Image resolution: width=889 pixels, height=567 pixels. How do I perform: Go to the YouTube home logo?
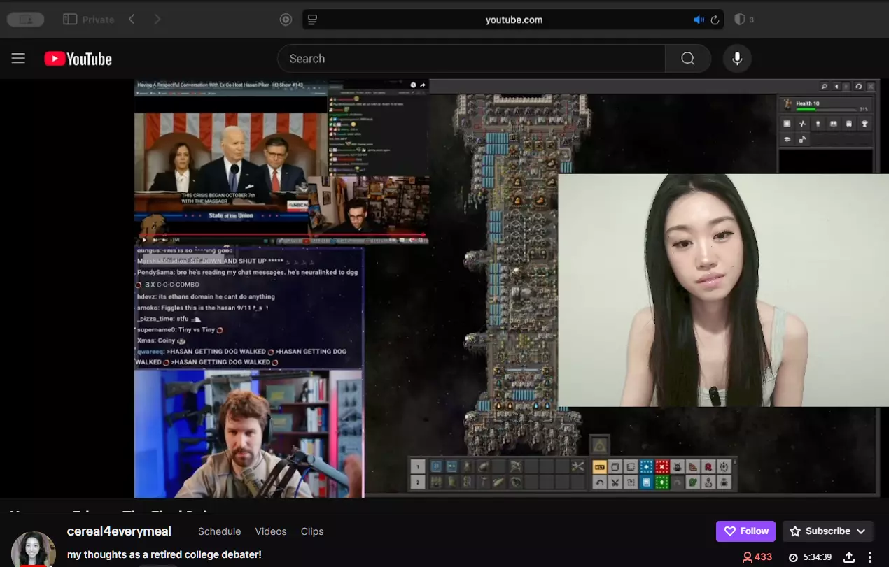click(78, 59)
